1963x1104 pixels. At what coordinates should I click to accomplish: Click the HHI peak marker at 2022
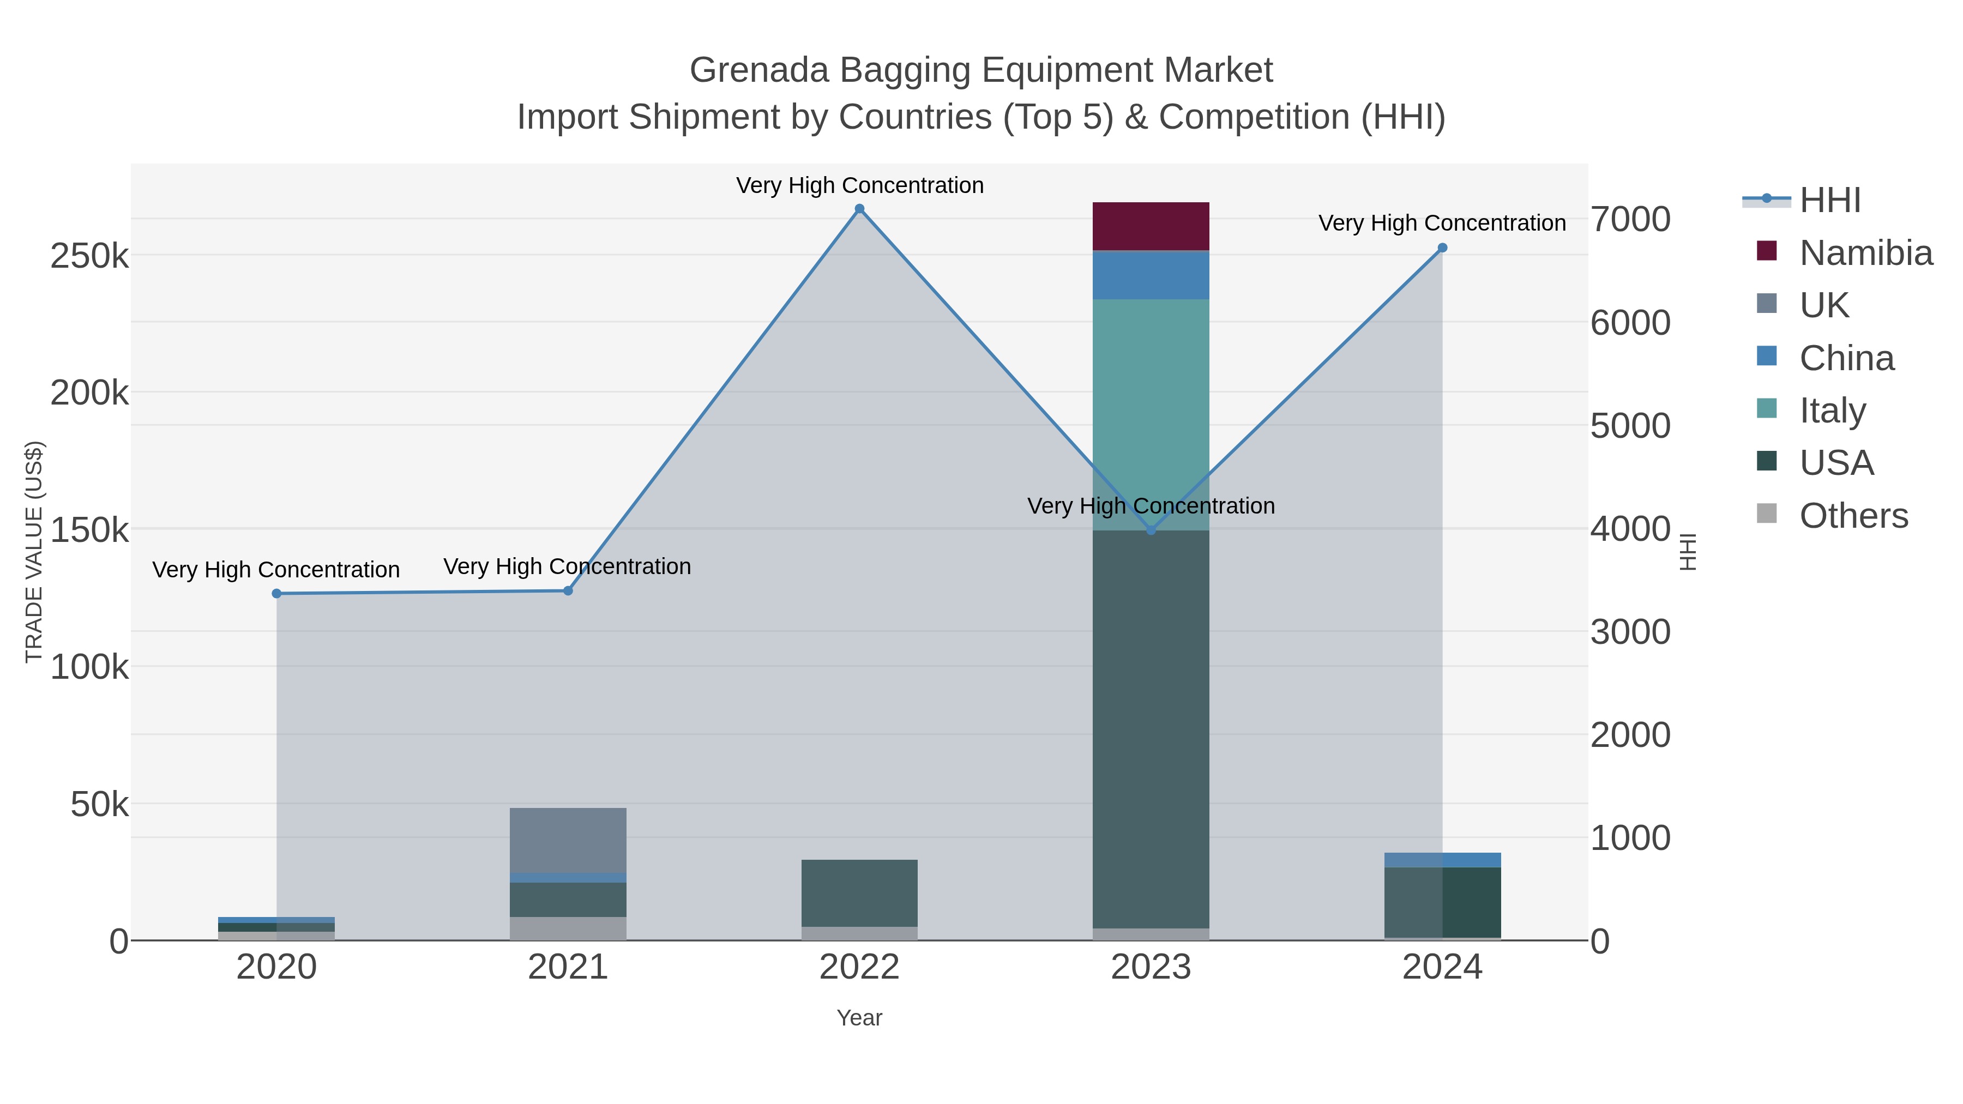859,209
